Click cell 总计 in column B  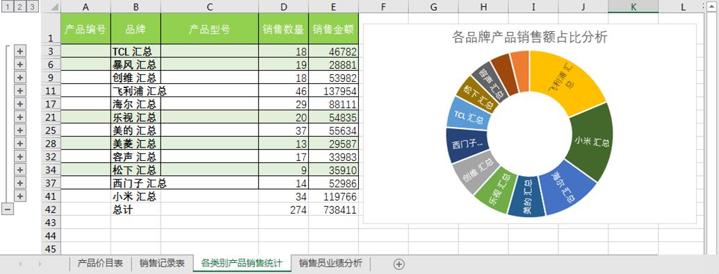coord(136,209)
